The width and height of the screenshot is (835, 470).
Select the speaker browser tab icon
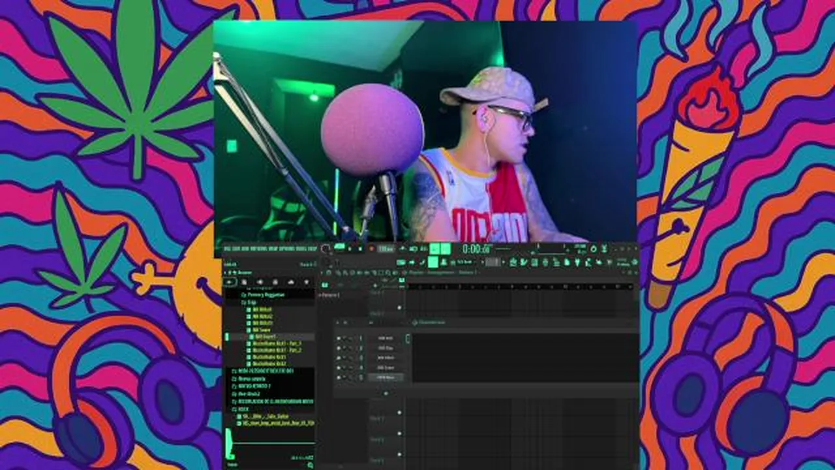(x=260, y=282)
